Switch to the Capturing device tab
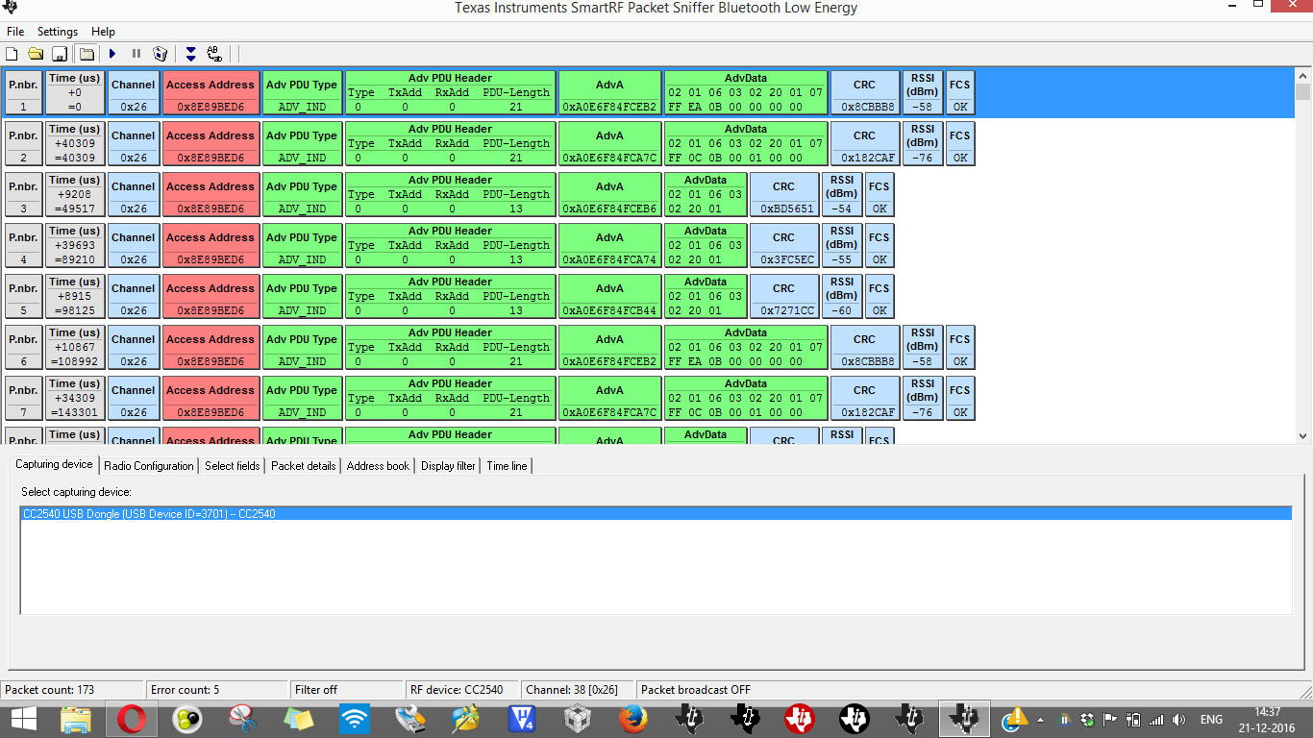 coord(54,464)
